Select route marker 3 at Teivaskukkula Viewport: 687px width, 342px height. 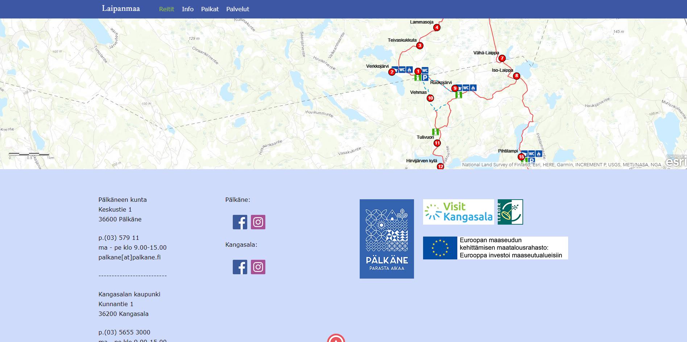(x=420, y=46)
